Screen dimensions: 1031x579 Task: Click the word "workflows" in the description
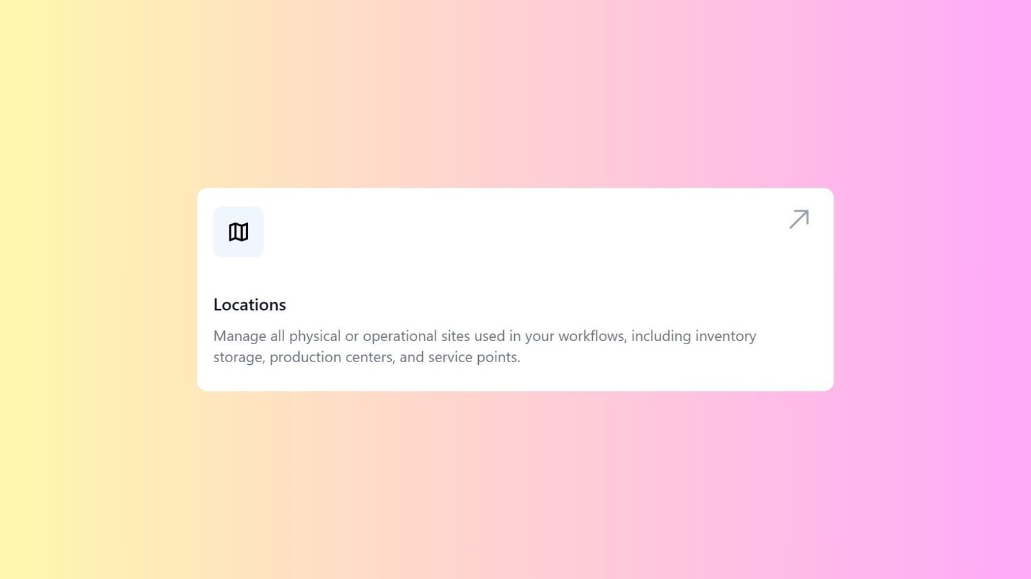click(x=591, y=336)
